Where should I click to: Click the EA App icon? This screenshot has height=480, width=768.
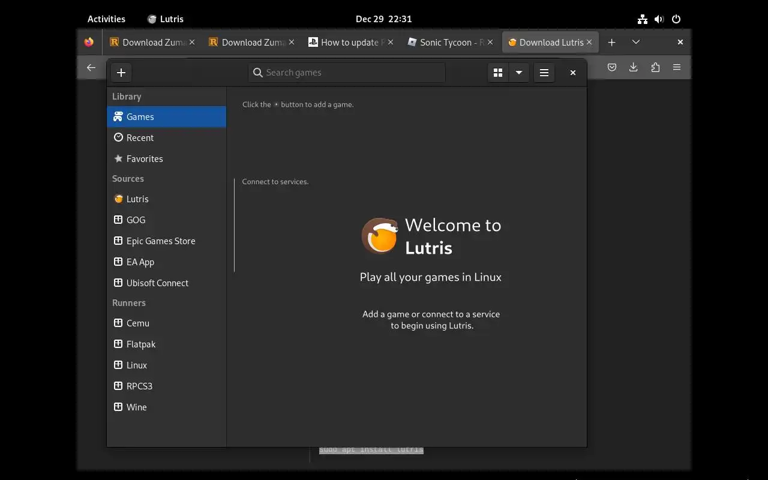118,262
